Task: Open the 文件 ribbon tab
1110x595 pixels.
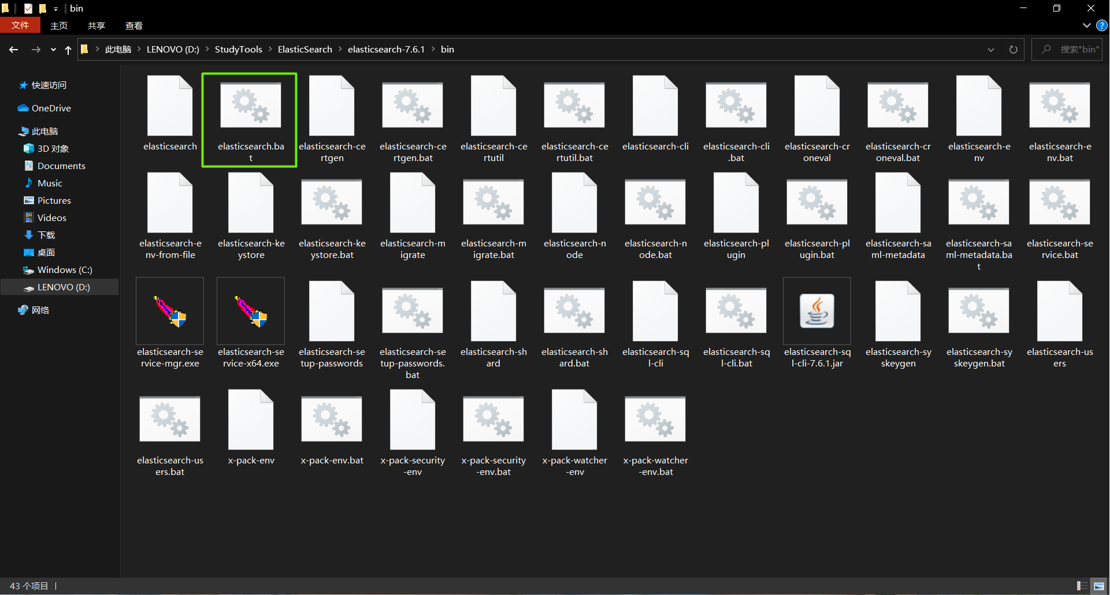Action: [20, 25]
